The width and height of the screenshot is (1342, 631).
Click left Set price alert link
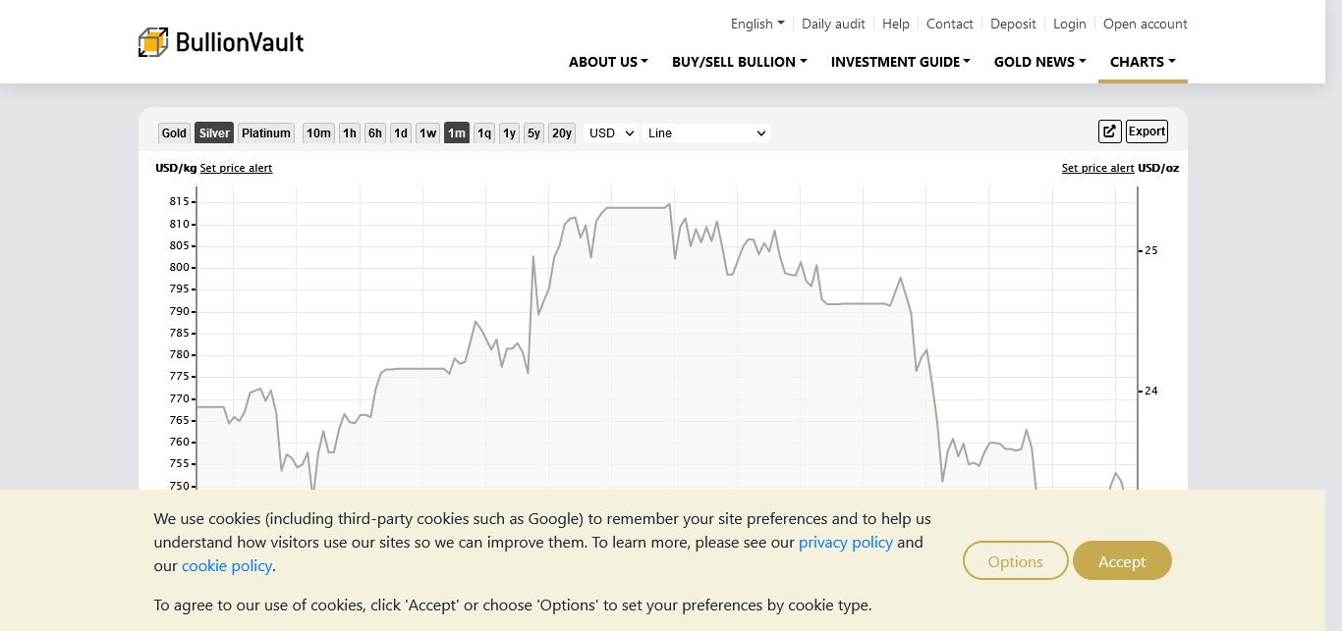tap(236, 168)
